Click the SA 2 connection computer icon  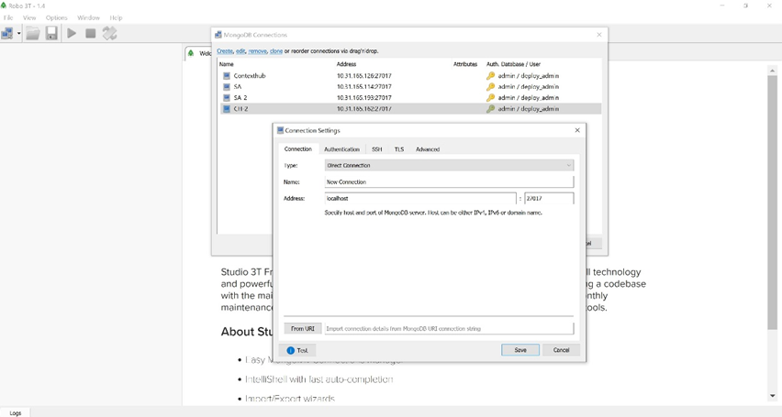coord(227,98)
